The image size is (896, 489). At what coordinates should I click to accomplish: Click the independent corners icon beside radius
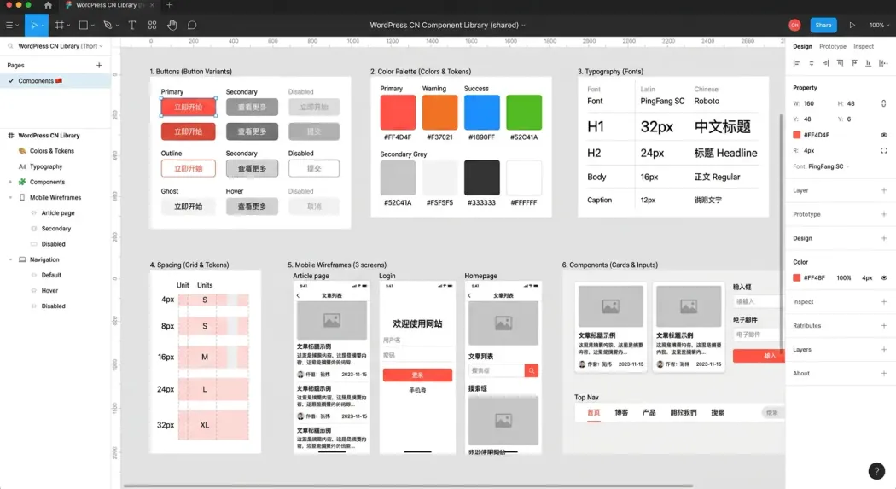pyautogui.click(x=884, y=151)
